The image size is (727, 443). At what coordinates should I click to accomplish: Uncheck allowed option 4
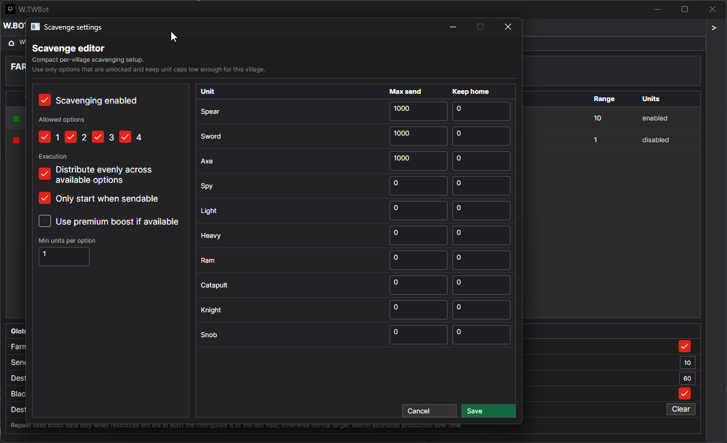coord(125,137)
